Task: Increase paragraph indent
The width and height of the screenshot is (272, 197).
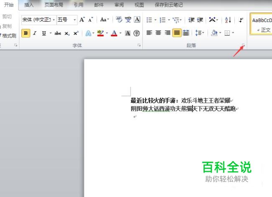Action: [x=200, y=20]
